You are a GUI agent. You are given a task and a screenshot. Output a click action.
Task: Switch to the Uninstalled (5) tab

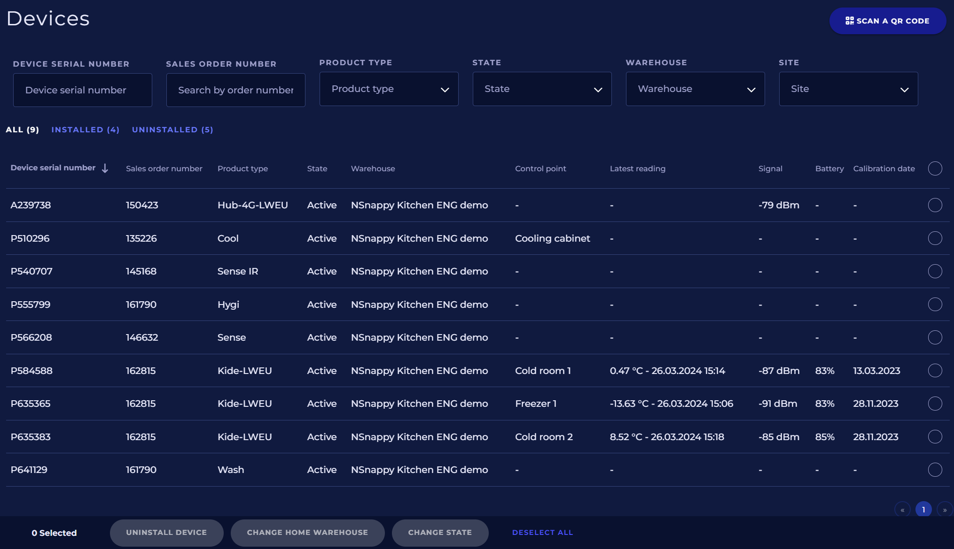[172, 130]
